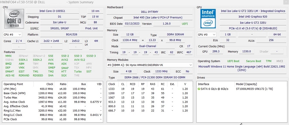Click the CL column header in timings table
This screenshot has height=125, width=289.
tap(123, 84)
